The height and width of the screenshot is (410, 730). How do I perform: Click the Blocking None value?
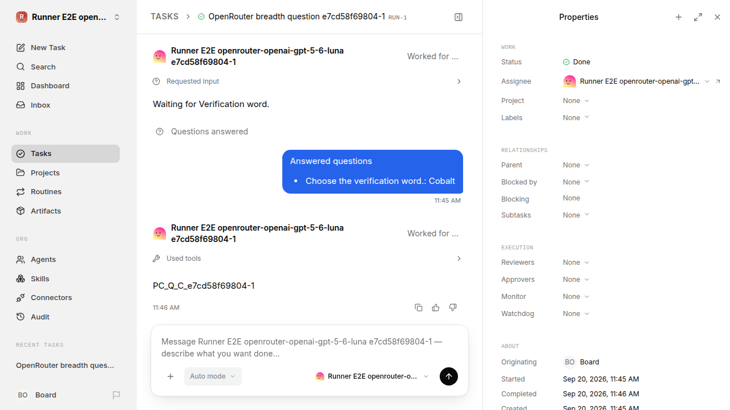[571, 198]
